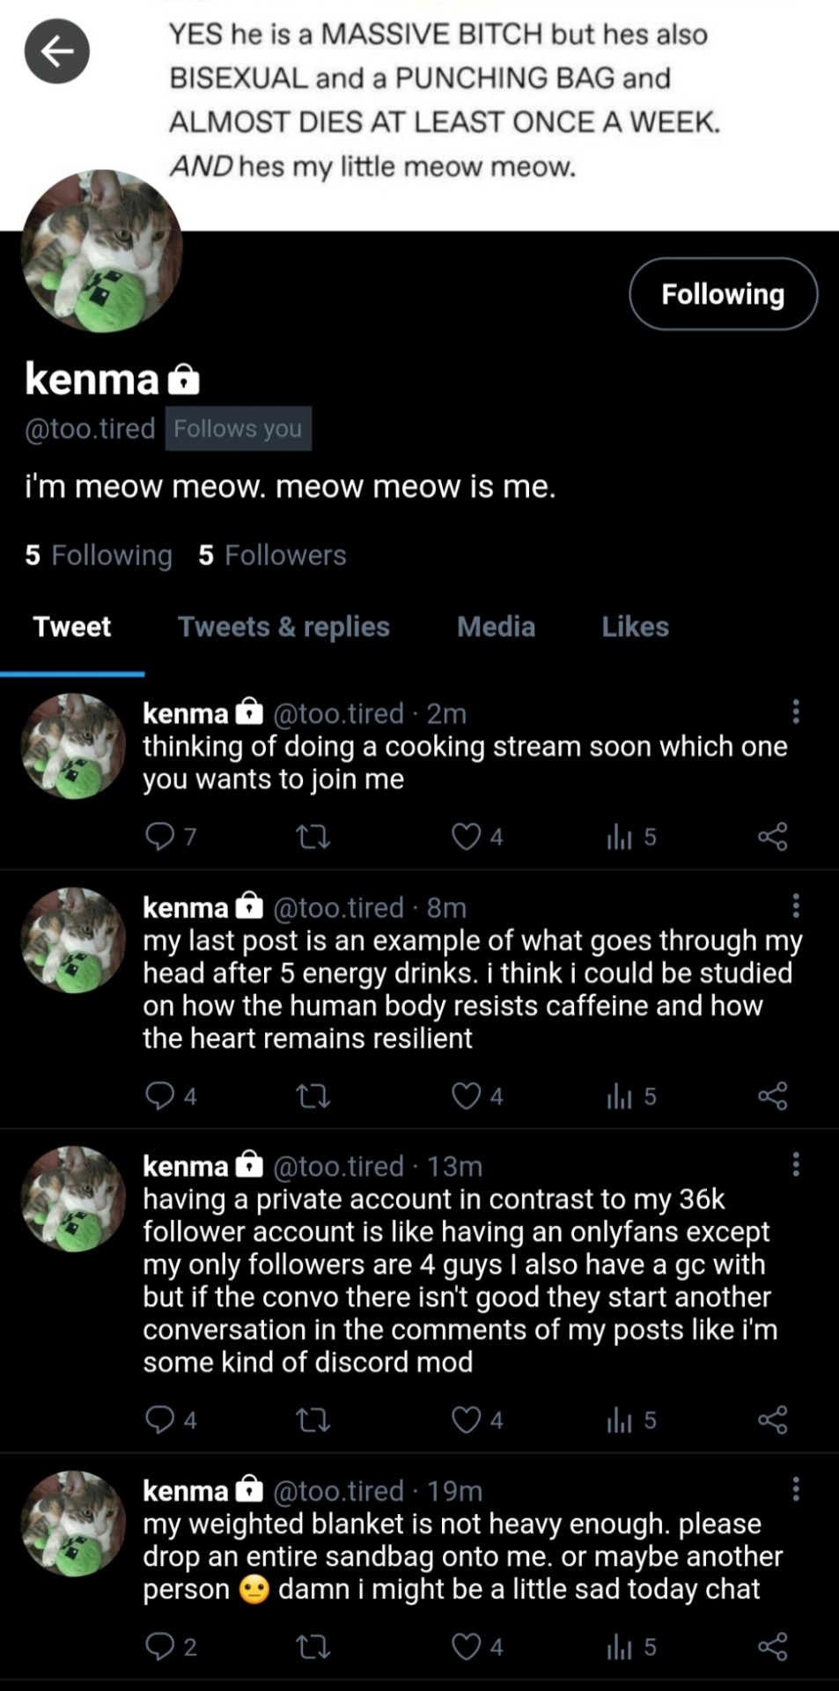Screen dimensions: 839x1691
Task: Like the weighted blanket tweet
Action: tap(467, 1646)
